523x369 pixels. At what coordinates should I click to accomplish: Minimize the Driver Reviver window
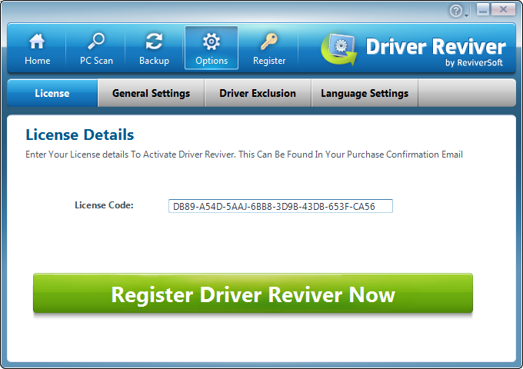pyautogui.click(x=483, y=10)
